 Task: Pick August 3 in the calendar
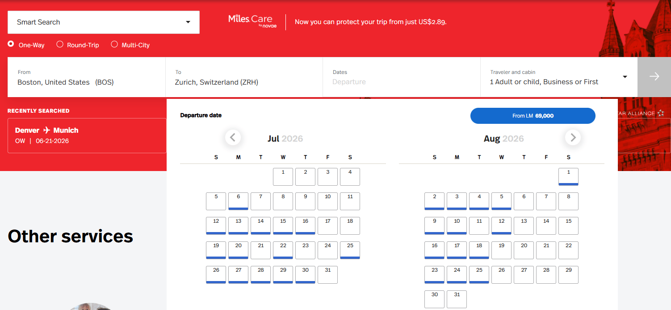[x=457, y=201]
